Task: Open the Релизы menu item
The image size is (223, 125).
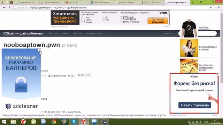Action: point(78,33)
